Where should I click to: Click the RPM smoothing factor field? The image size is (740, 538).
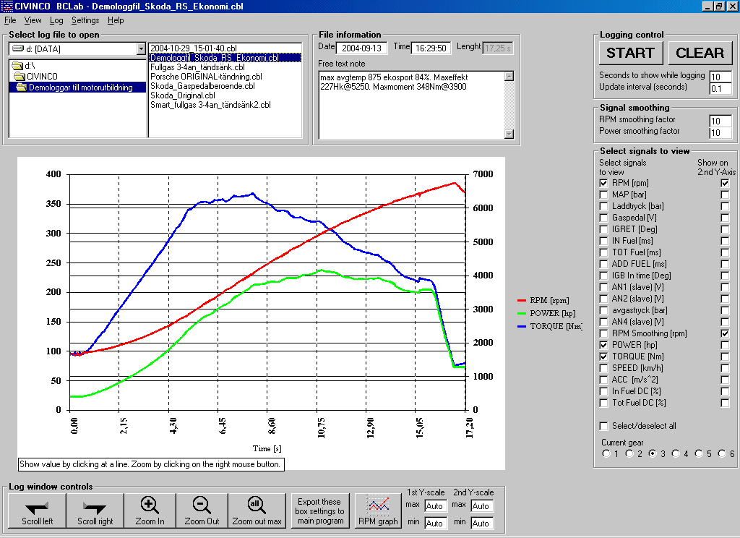tap(720, 121)
